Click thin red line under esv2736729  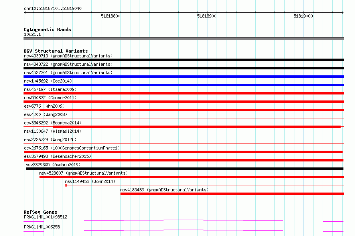point(183,144)
